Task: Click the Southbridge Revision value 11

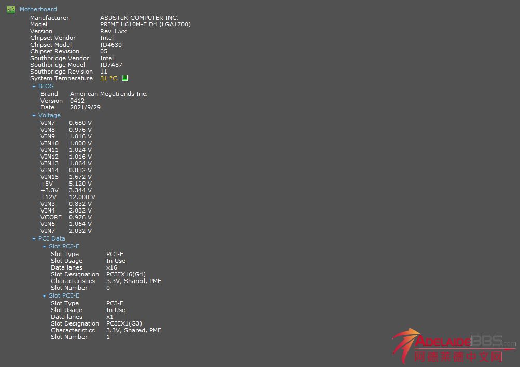Action: click(x=104, y=72)
